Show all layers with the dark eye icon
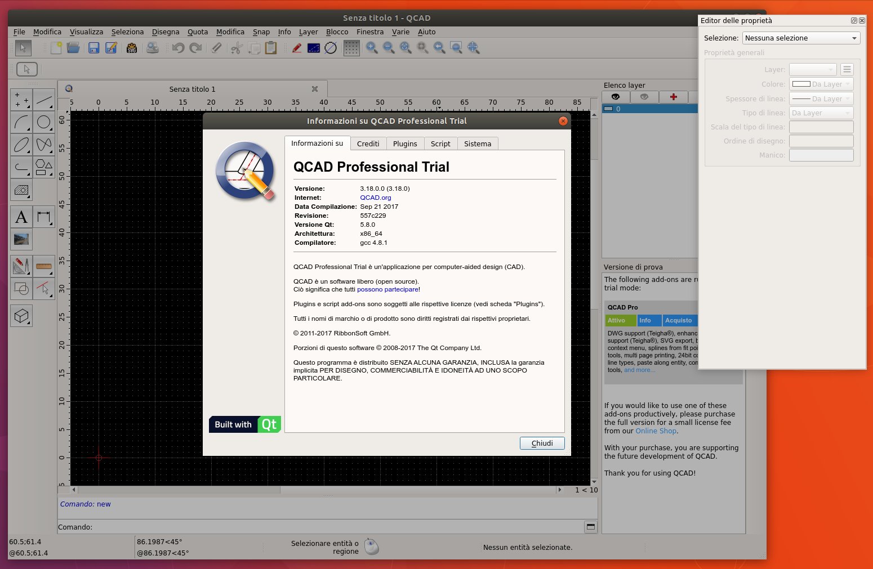The height and width of the screenshot is (569, 873). [x=616, y=97]
